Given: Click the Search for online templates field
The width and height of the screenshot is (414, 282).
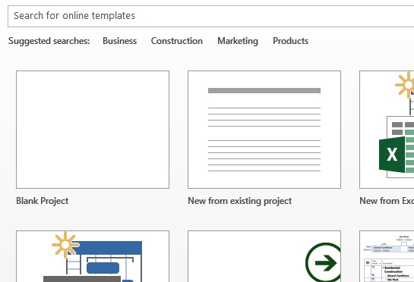Looking at the screenshot, I should 211,16.
